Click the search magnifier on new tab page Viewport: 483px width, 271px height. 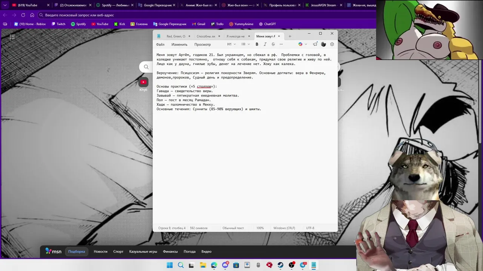[x=146, y=67]
